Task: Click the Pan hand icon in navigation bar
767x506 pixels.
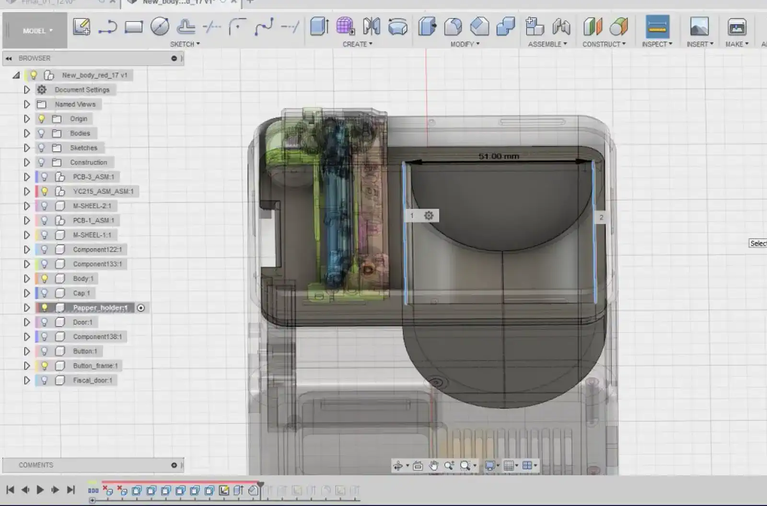Action: point(434,465)
